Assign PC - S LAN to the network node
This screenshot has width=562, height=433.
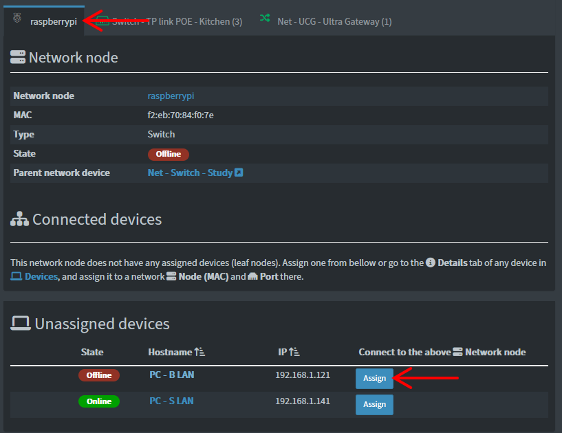(x=374, y=405)
